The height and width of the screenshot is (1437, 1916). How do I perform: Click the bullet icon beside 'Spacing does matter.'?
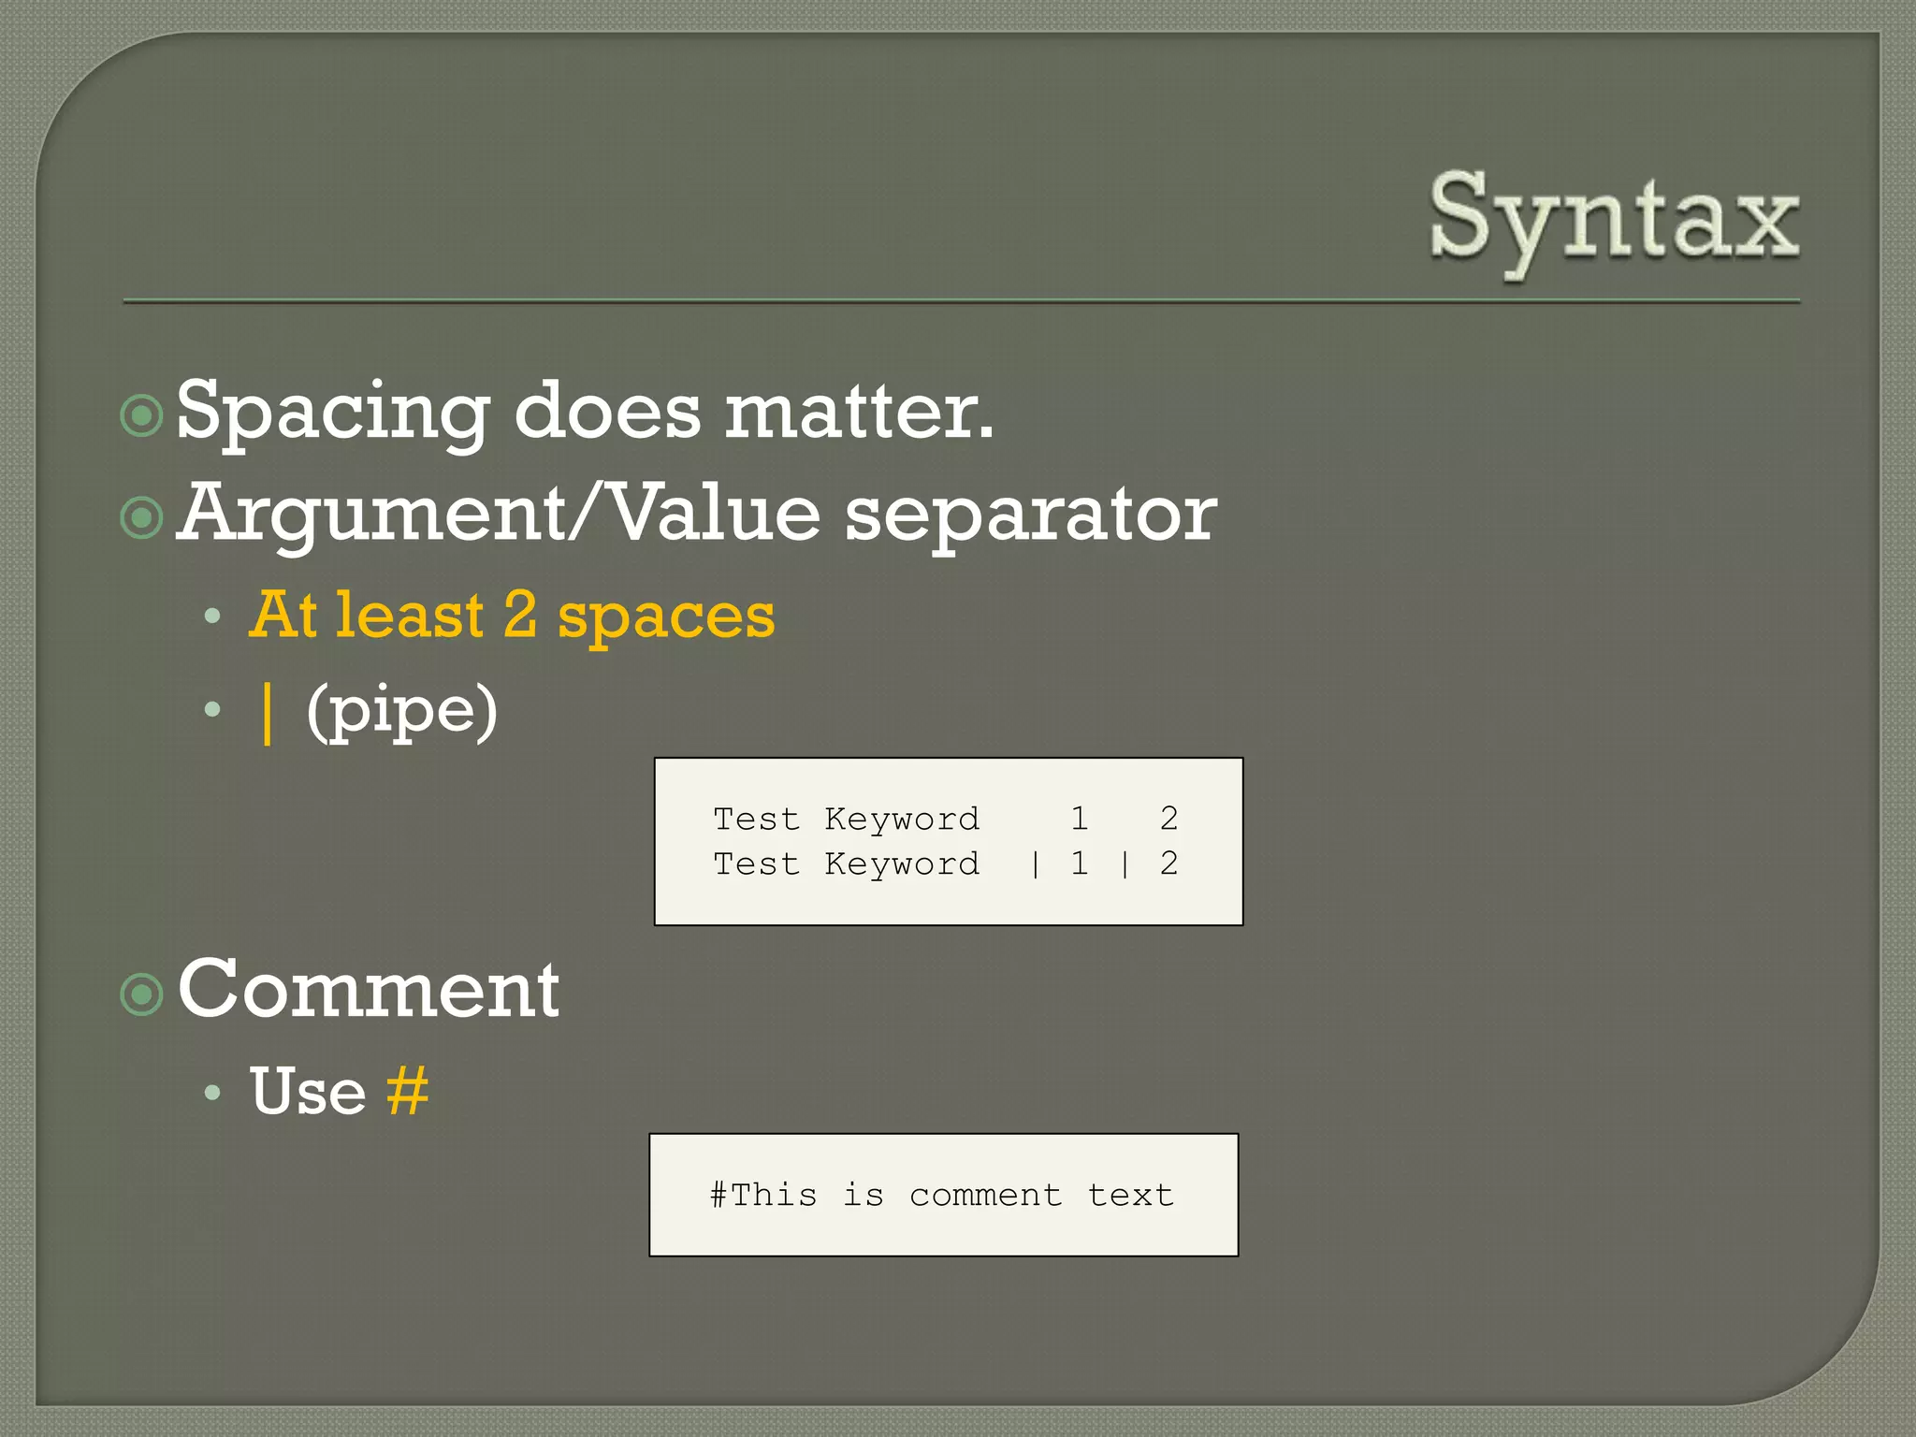click(142, 415)
